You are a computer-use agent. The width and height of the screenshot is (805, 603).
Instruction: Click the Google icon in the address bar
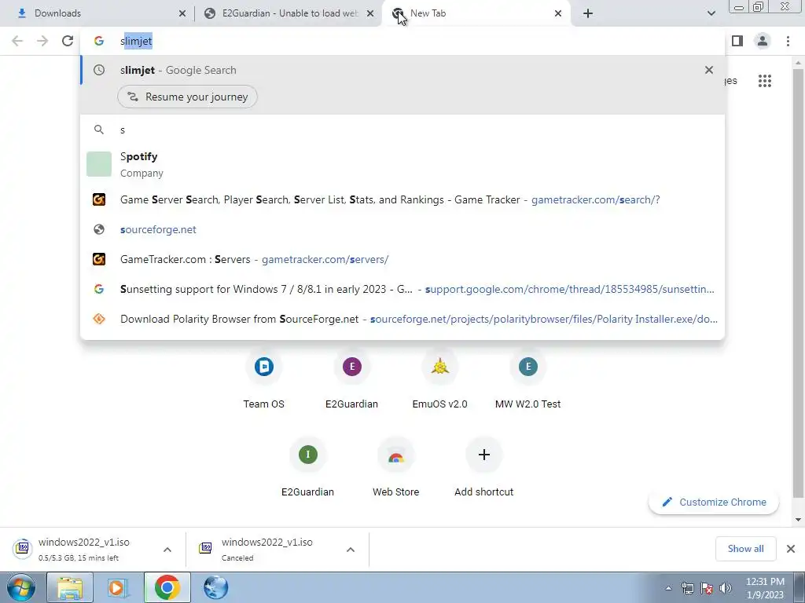tap(98, 41)
